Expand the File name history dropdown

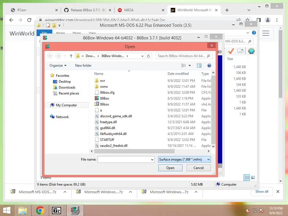152,159
